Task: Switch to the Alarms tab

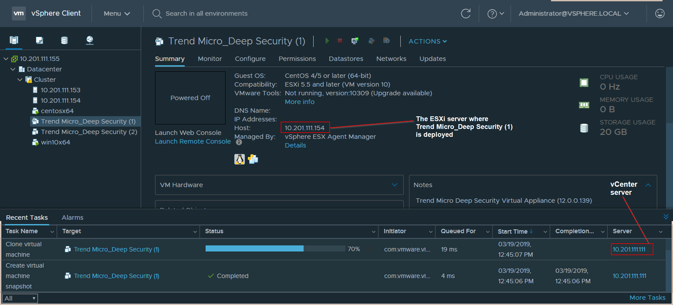Action: click(x=72, y=218)
